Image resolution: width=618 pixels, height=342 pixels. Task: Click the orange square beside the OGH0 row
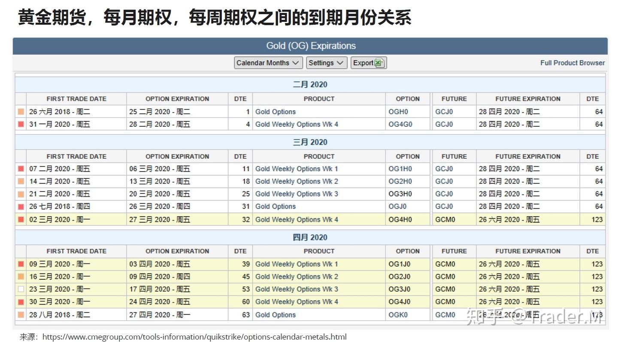pos(21,112)
